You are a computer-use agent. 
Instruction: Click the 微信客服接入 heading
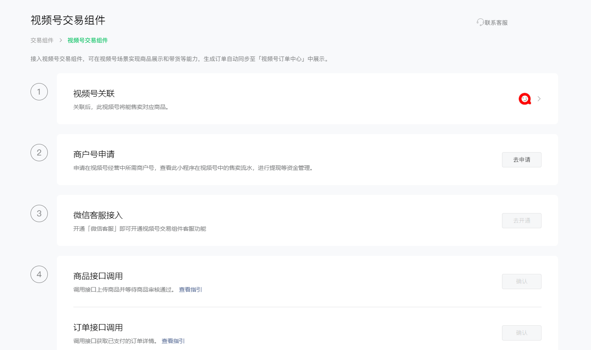pyautogui.click(x=98, y=215)
